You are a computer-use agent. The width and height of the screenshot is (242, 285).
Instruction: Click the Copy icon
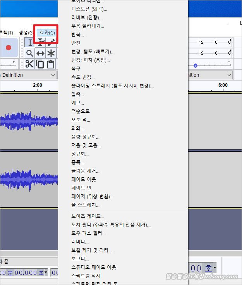pyautogui.click(x=40, y=64)
